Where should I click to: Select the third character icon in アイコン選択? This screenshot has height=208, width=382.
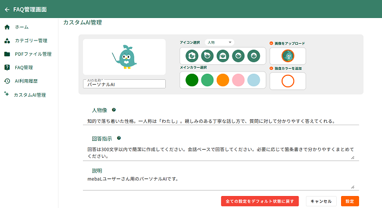pos(223,56)
